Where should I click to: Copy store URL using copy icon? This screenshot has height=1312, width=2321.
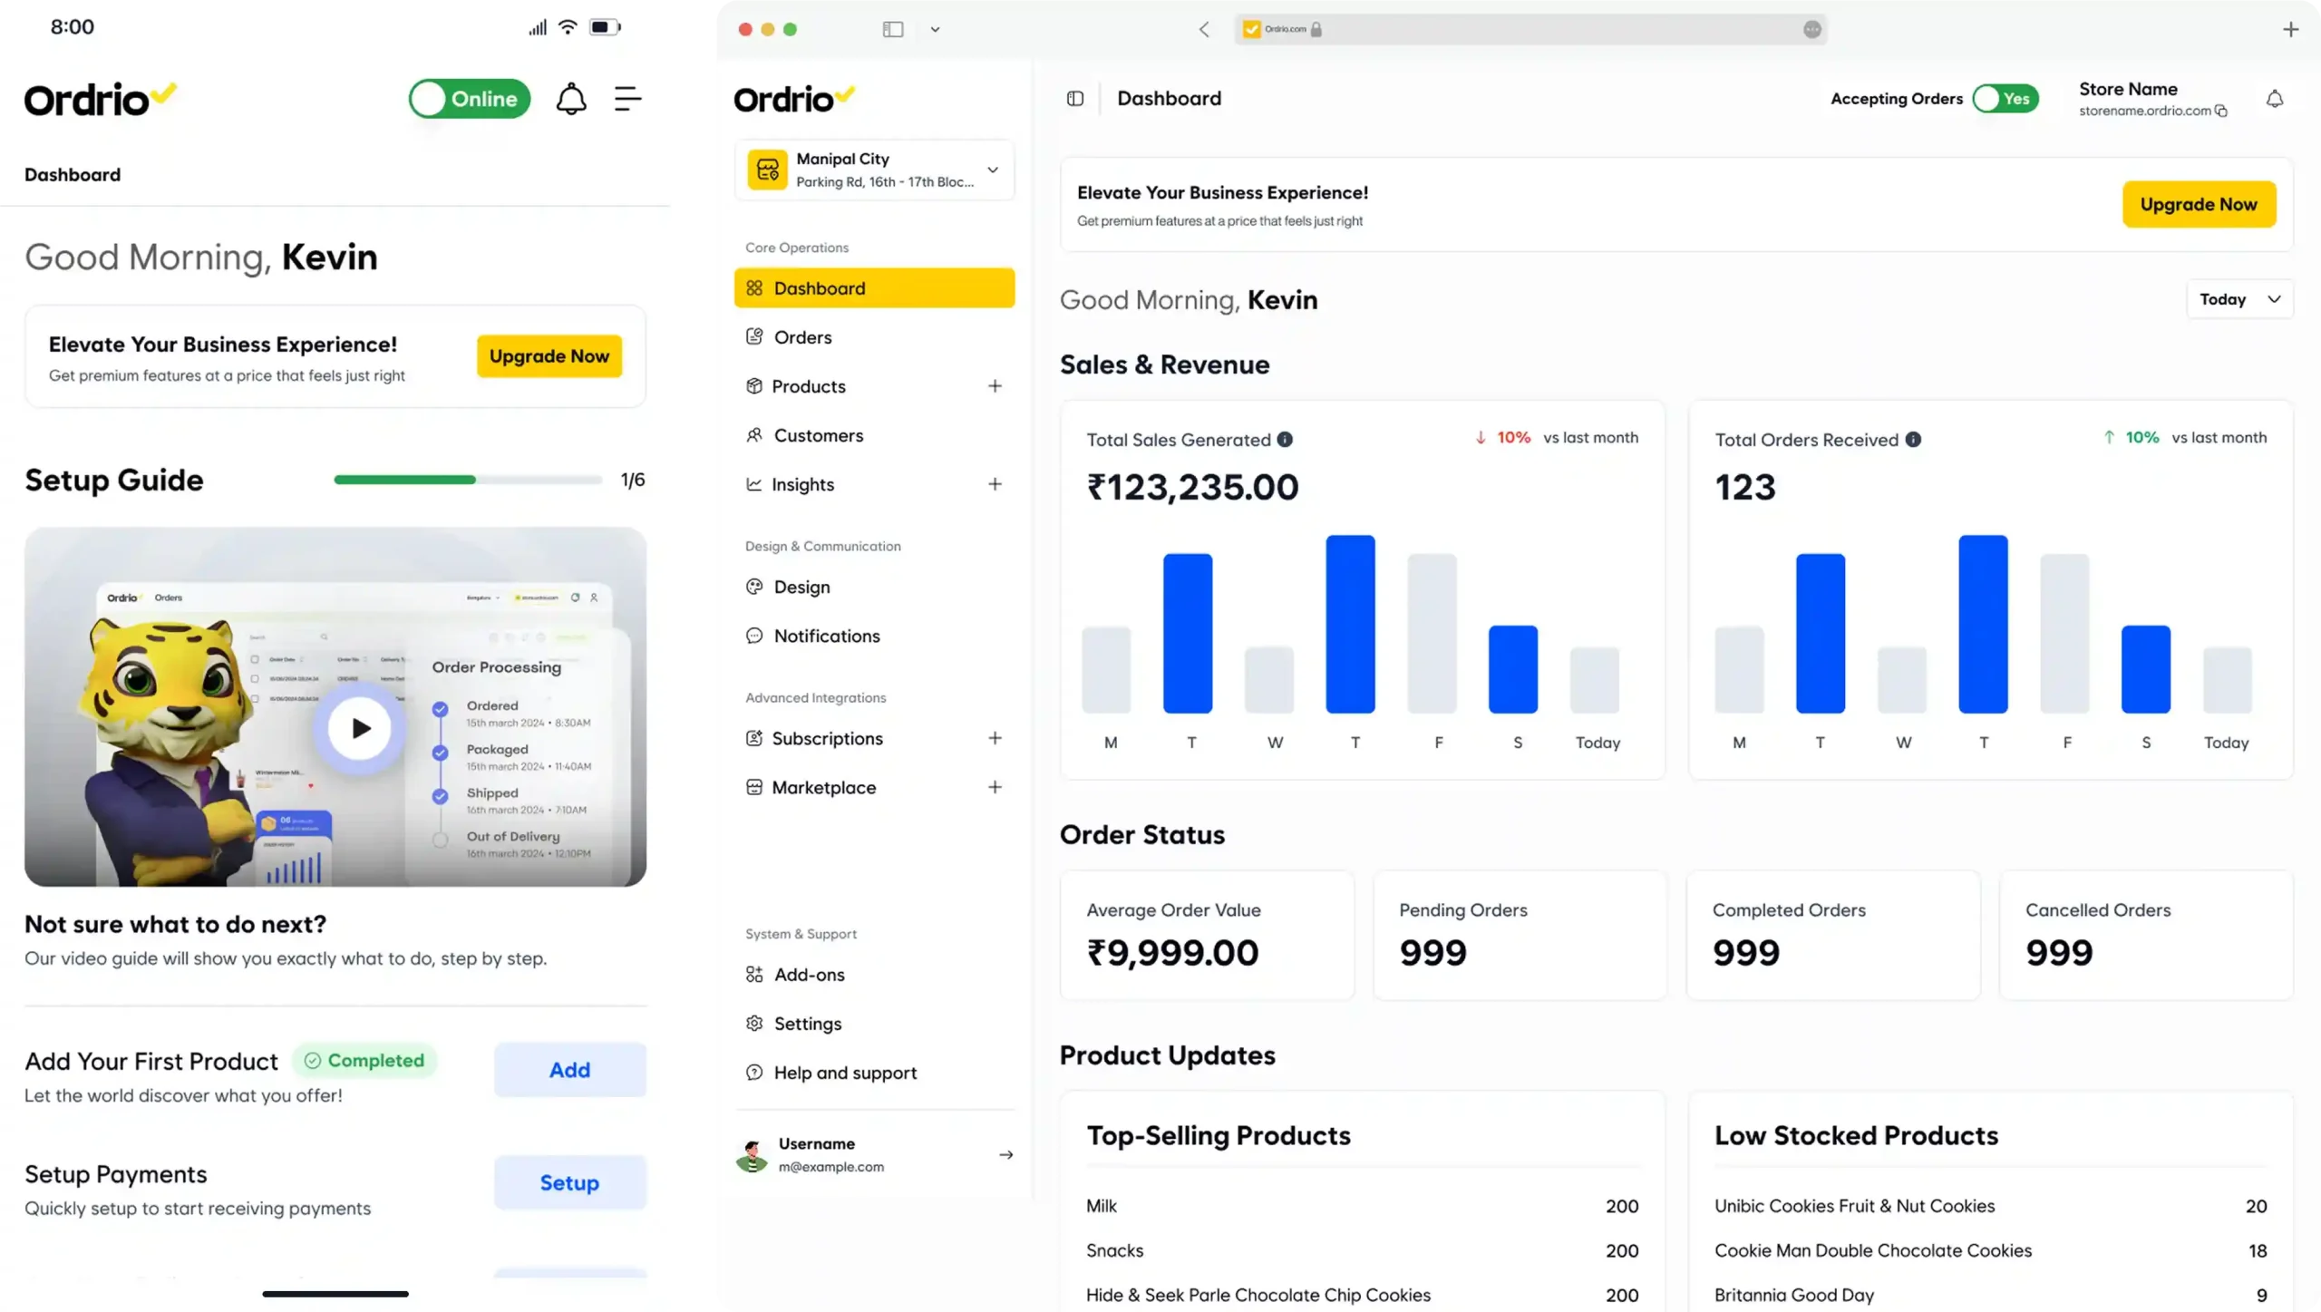[2221, 111]
